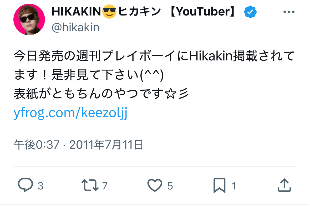Open the HIKAKIN profile avatar
Screen dimensions: 310x206
click(x=29, y=19)
